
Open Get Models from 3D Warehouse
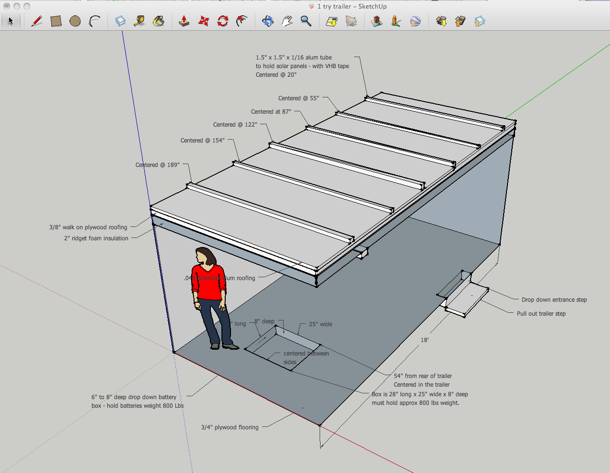[441, 21]
